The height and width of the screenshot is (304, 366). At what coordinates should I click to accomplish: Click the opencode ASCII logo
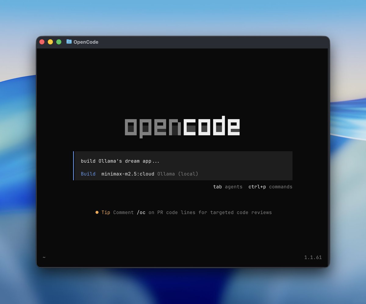pyautogui.click(x=182, y=126)
